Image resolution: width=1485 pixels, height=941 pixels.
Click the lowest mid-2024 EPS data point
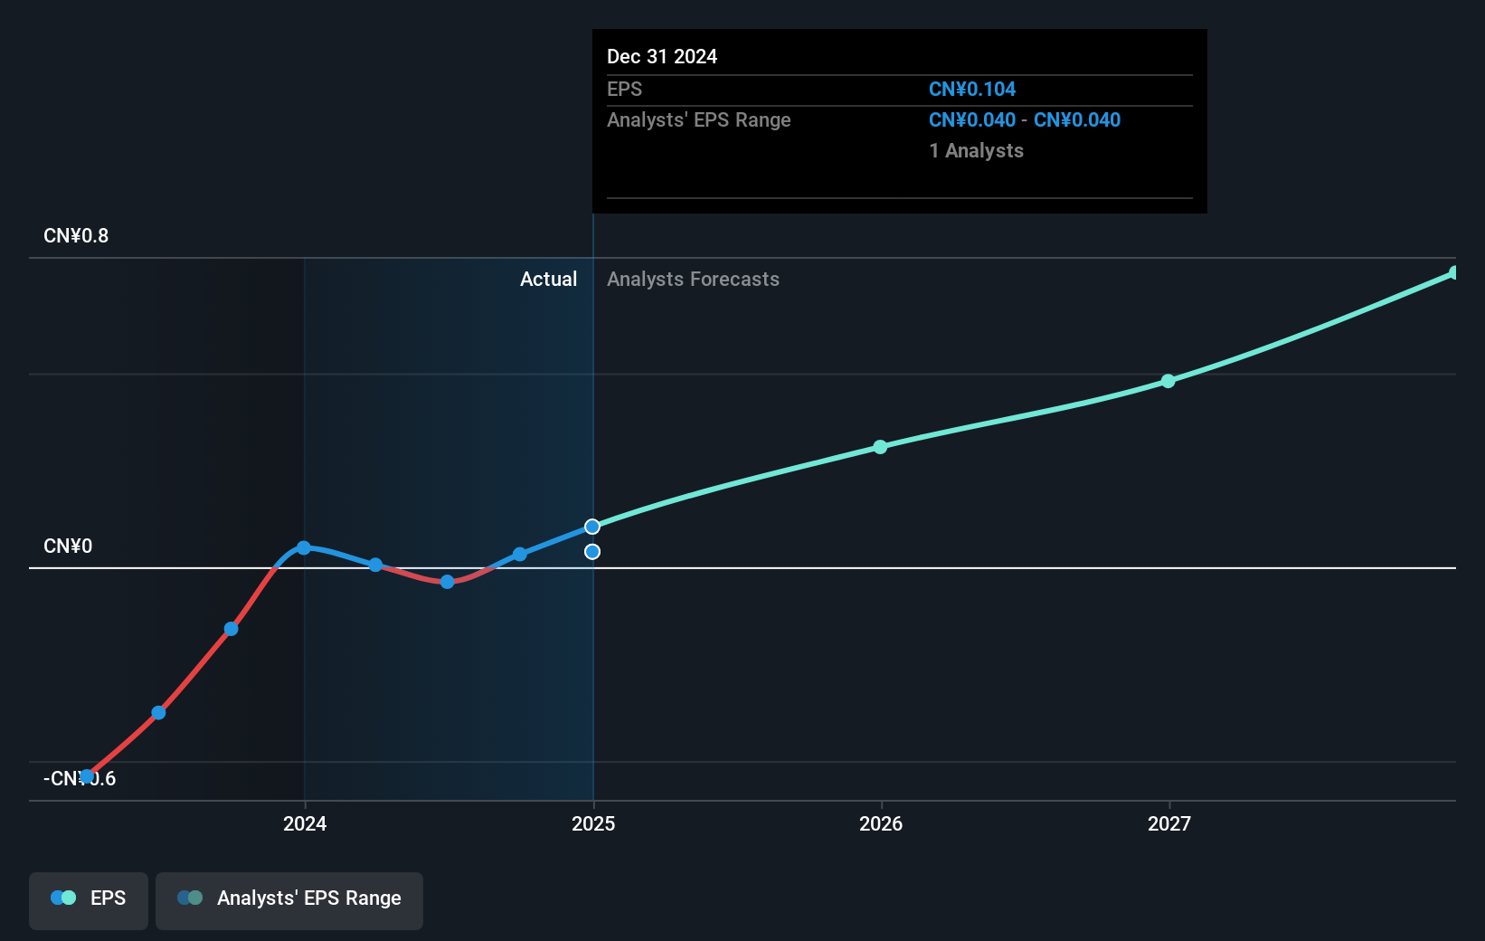click(447, 582)
